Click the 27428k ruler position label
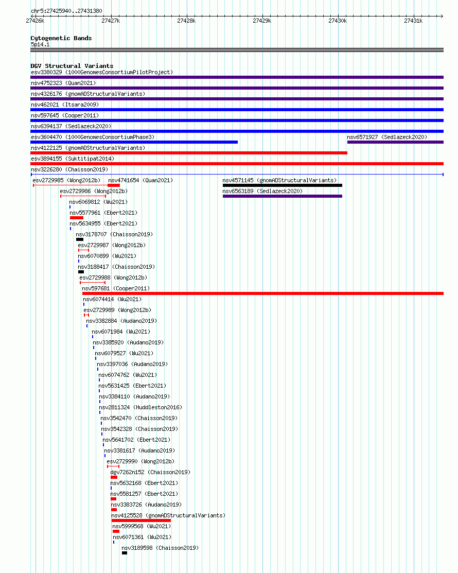The width and height of the screenshot is (458, 573). click(186, 21)
